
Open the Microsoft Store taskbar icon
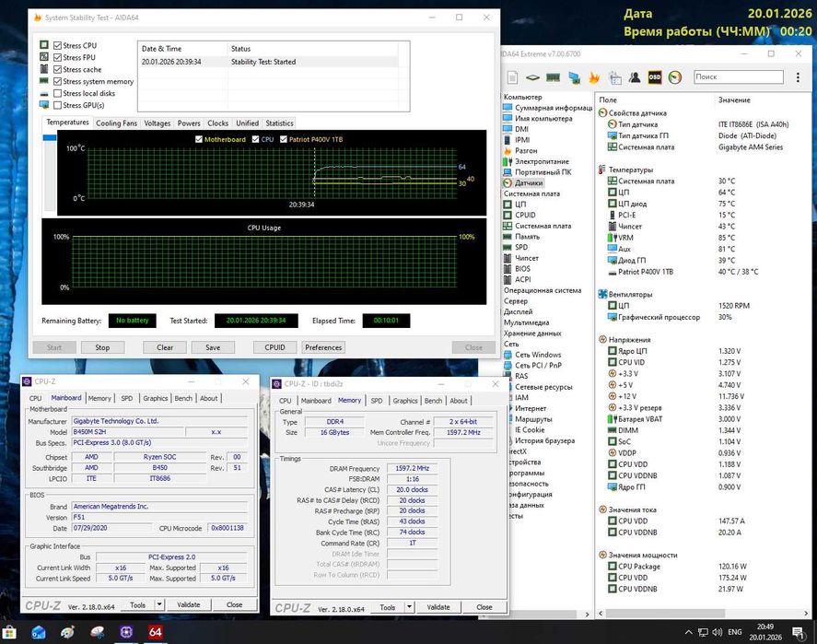point(9,632)
